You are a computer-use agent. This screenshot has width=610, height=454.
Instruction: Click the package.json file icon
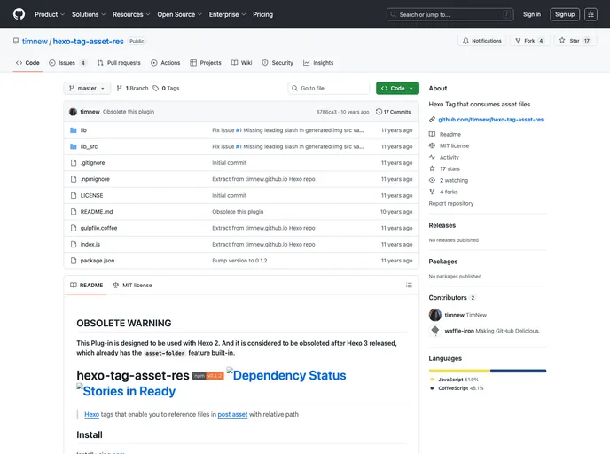point(73,261)
